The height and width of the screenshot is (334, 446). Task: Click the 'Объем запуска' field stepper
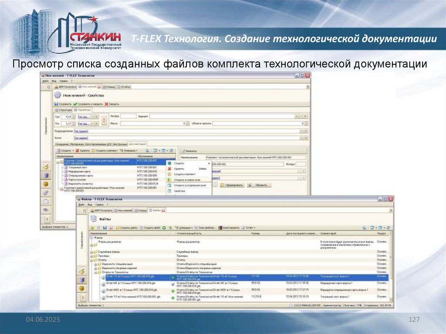click(x=306, y=124)
